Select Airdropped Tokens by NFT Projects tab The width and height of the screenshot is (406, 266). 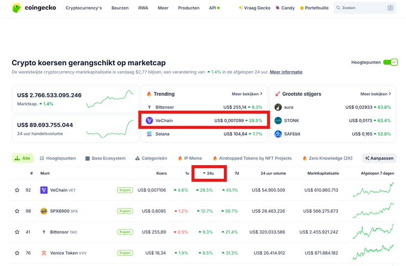pos(252,158)
